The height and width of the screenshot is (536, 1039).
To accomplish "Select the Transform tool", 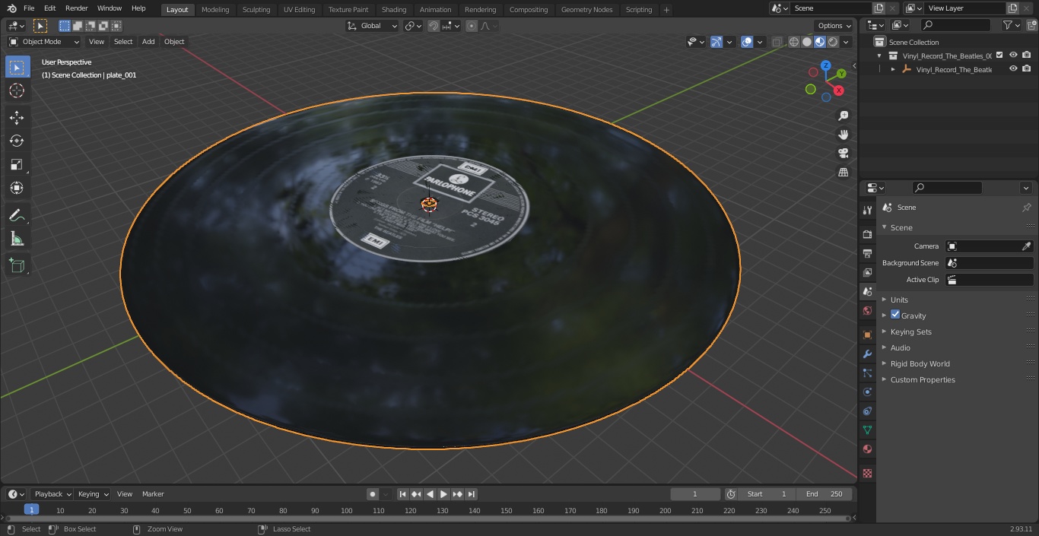I will click(17, 188).
